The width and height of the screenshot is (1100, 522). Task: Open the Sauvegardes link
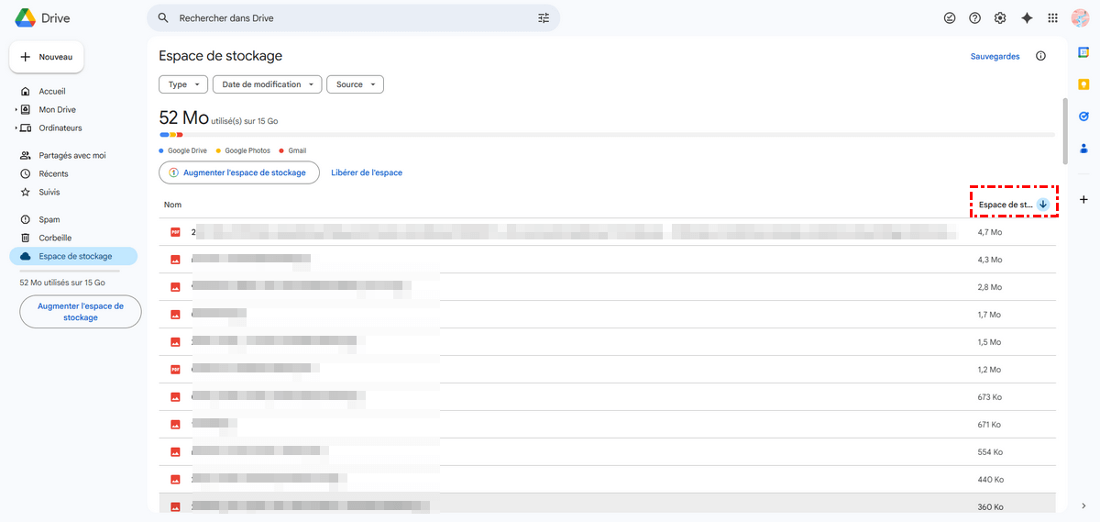coord(995,57)
